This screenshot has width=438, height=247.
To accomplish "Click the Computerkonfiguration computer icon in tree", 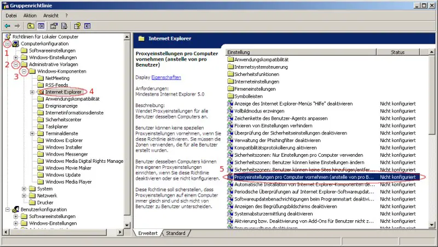I will pos(16,44).
